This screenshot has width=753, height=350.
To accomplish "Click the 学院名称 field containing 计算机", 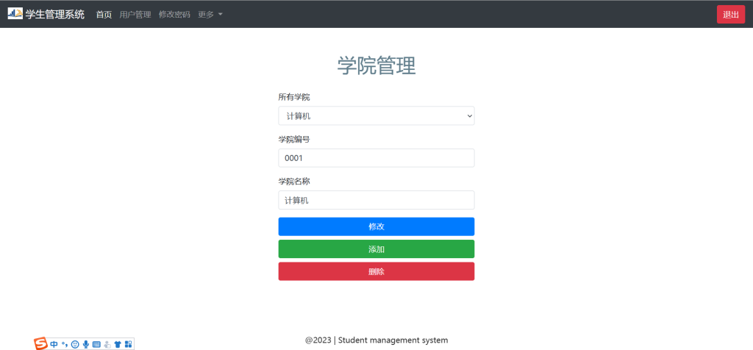I will 376,200.
